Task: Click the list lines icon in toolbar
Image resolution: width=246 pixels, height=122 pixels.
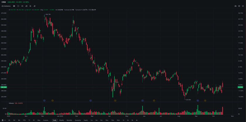Action: coord(30,6)
